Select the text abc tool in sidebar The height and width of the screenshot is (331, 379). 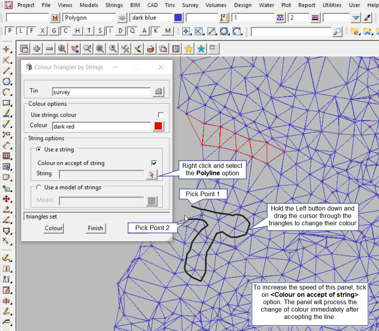[x=7, y=114]
